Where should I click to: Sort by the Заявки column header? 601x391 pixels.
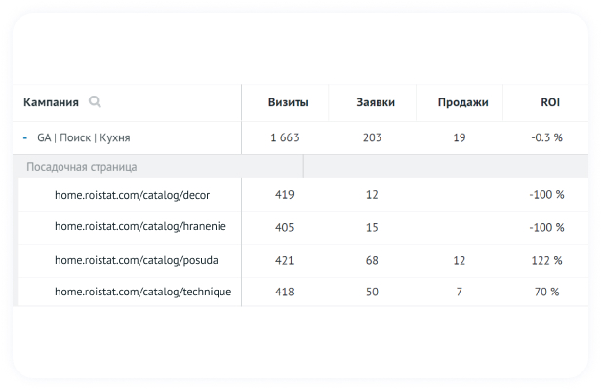point(376,102)
